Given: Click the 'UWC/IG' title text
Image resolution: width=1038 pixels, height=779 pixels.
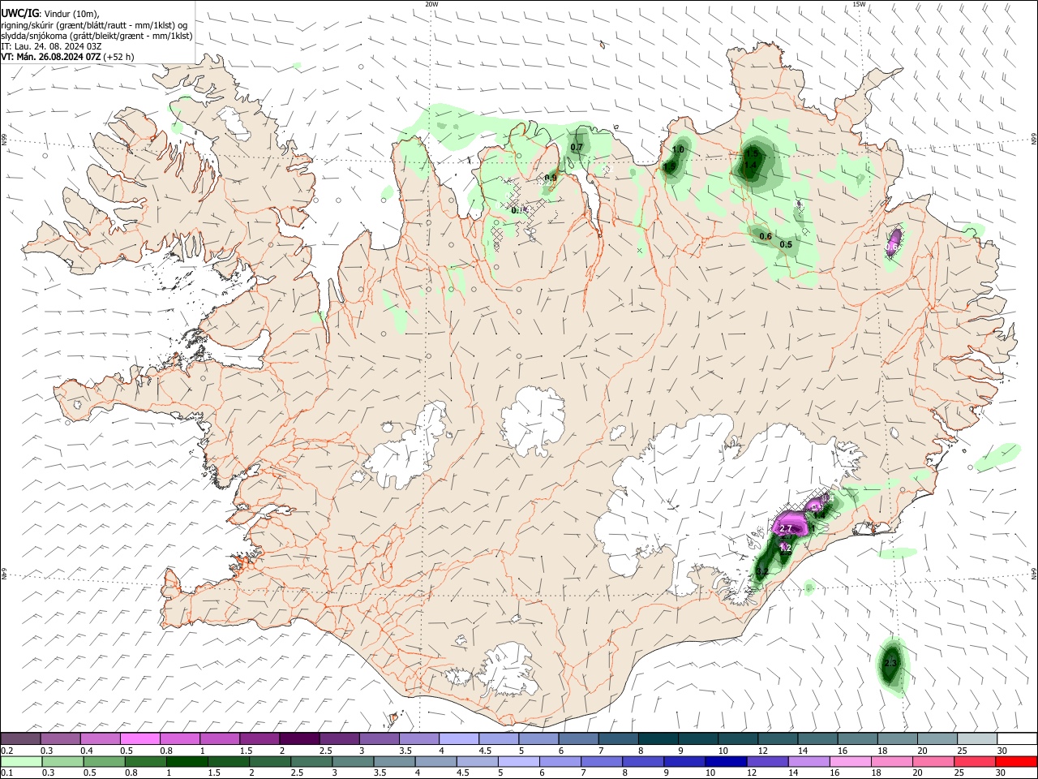Looking at the screenshot, I should point(19,14).
